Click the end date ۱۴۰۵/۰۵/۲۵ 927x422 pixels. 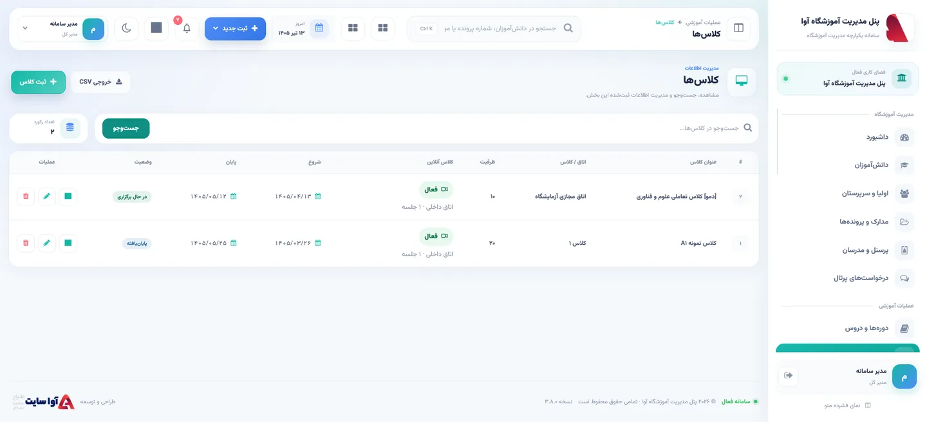[x=209, y=243]
